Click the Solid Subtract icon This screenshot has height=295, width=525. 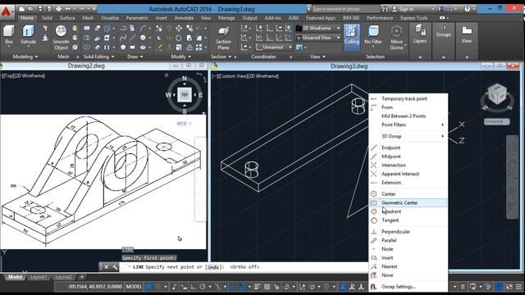87,38
